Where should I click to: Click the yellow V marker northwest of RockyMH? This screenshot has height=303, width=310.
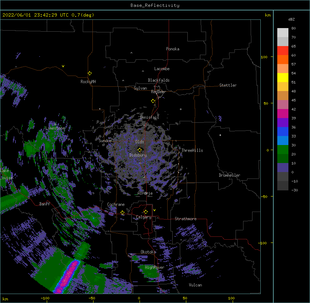(x=63, y=66)
